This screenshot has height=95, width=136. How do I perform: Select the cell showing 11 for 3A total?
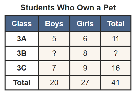click(116, 39)
